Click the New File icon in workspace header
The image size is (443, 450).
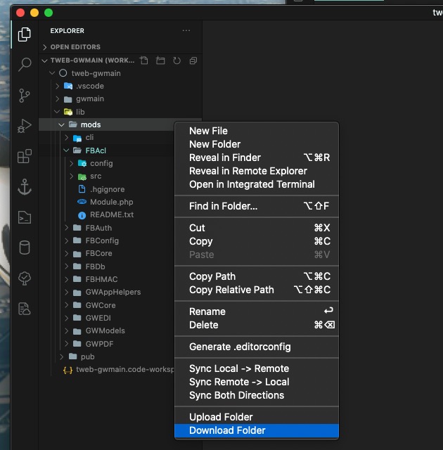coord(143,60)
